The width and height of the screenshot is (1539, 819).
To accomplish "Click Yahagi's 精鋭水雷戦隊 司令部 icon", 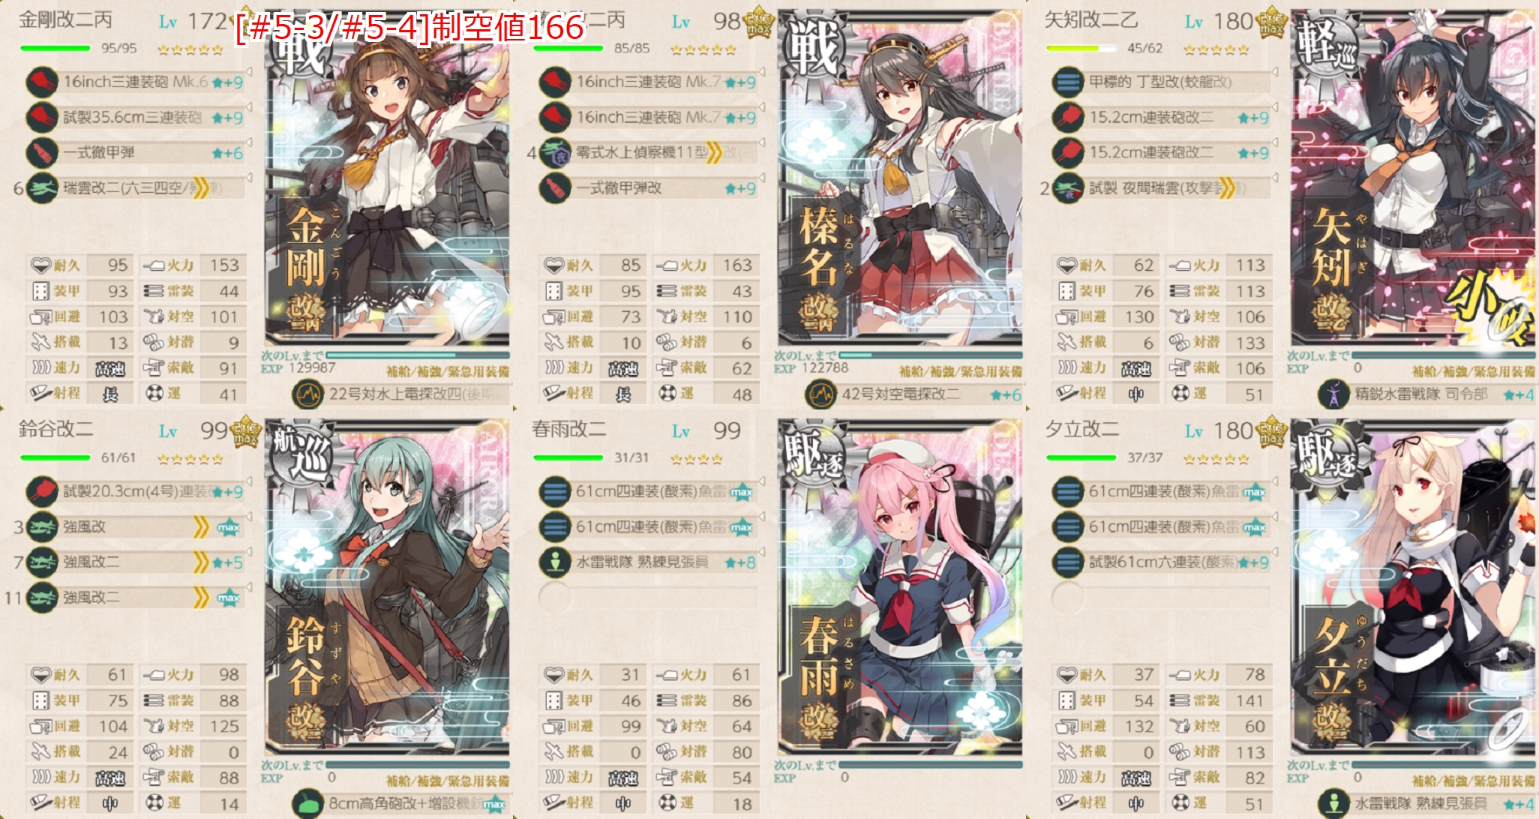I will pos(1333,394).
